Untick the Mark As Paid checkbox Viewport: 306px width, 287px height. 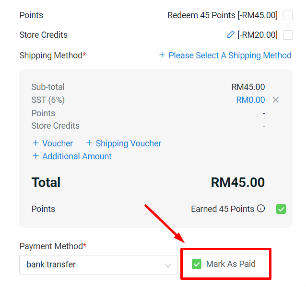pos(197,264)
